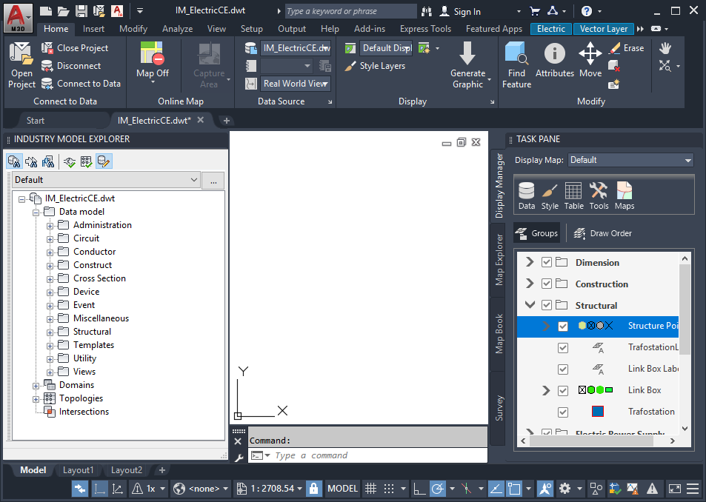The image size is (706, 502).
Task: Select the Erase tool
Action: [626, 48]
